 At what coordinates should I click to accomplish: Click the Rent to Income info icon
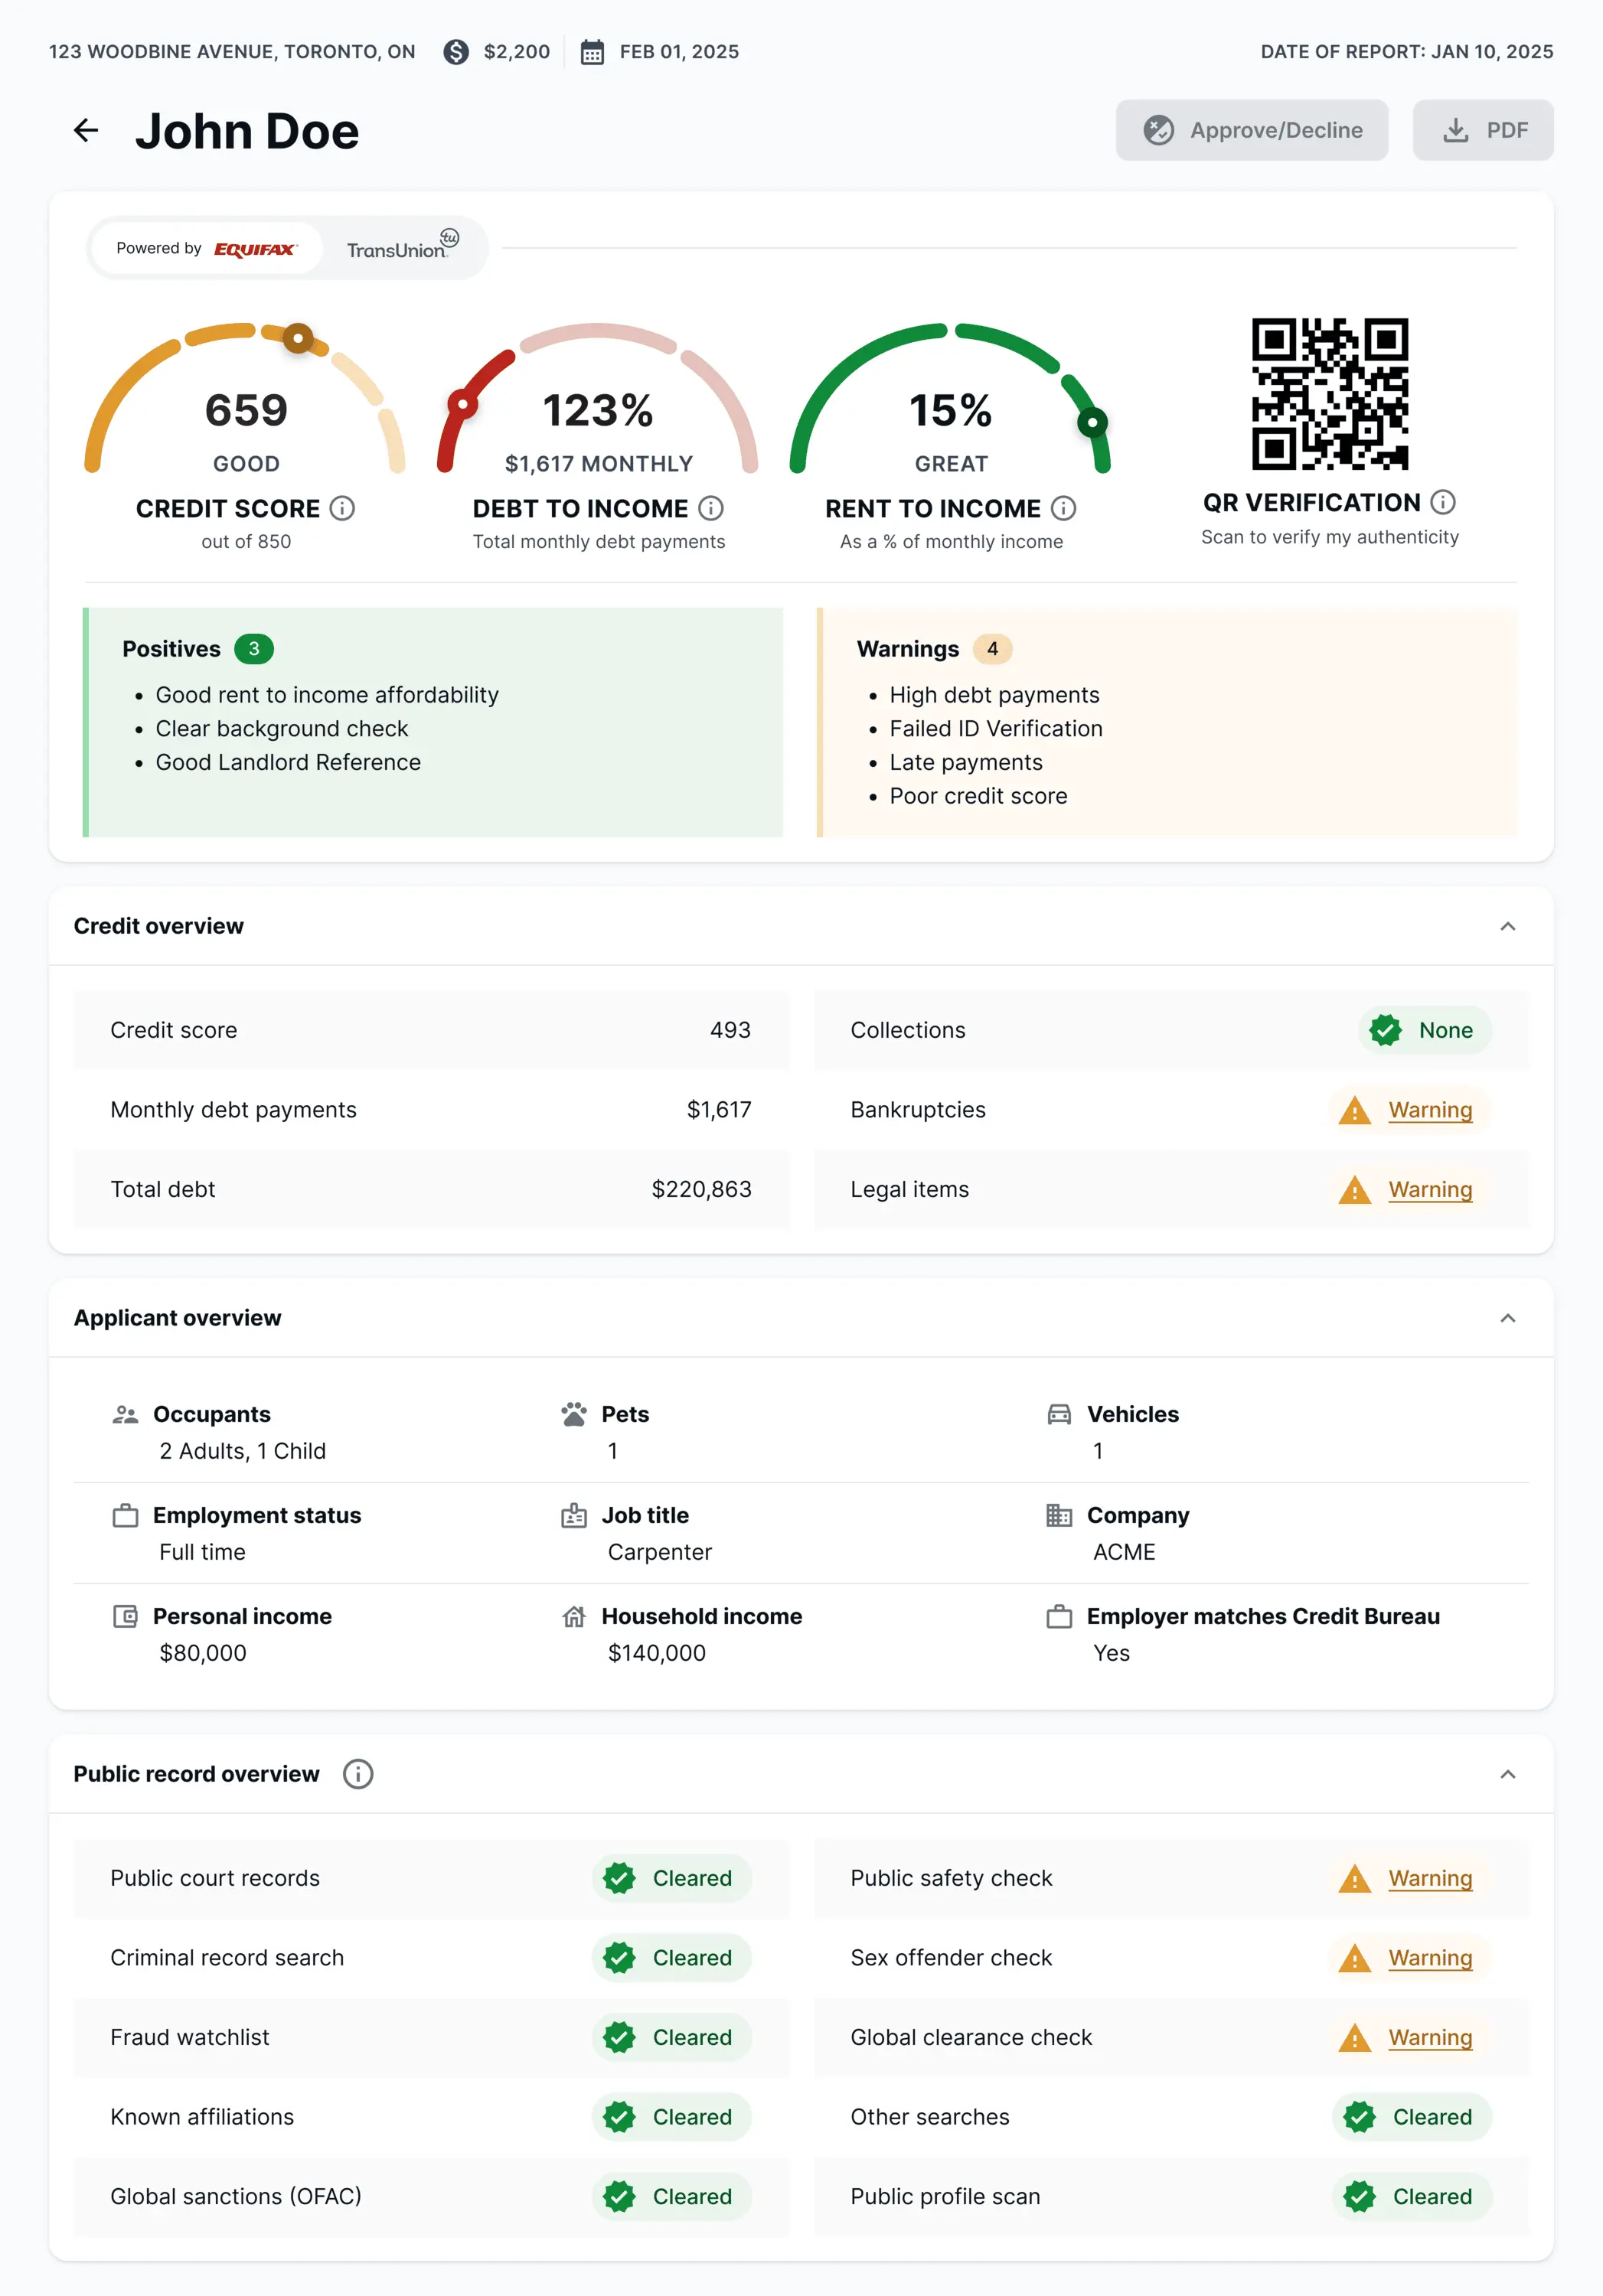point(1063,508)
